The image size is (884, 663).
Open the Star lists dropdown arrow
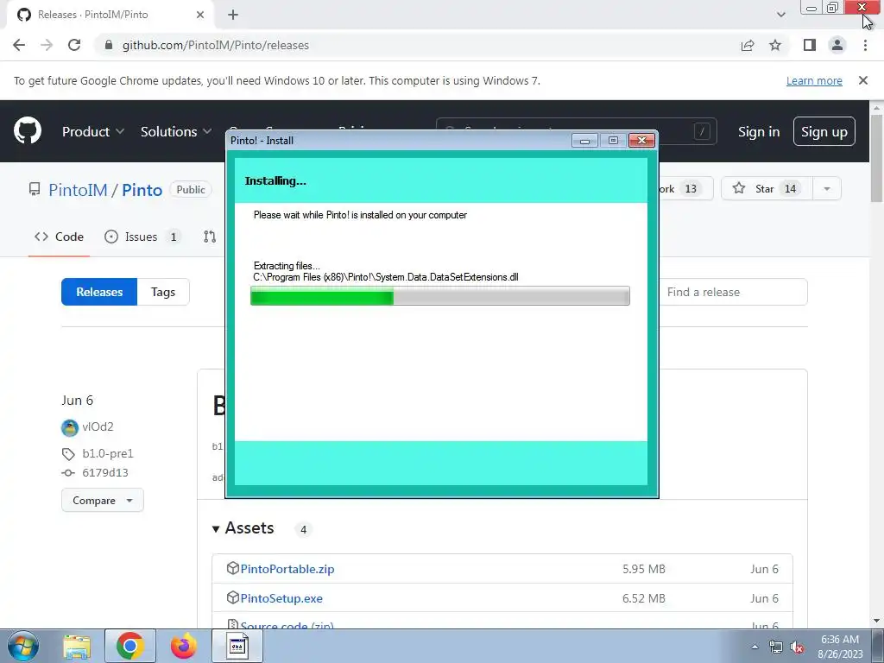826,189
